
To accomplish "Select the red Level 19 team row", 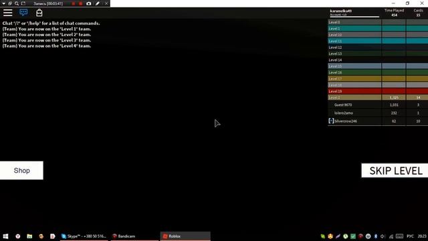I will tap(378, 91).
